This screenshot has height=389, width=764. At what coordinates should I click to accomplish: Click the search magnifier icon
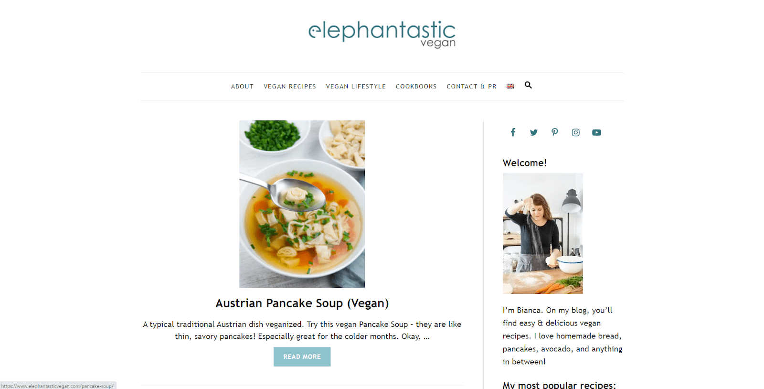coord(528,85)
